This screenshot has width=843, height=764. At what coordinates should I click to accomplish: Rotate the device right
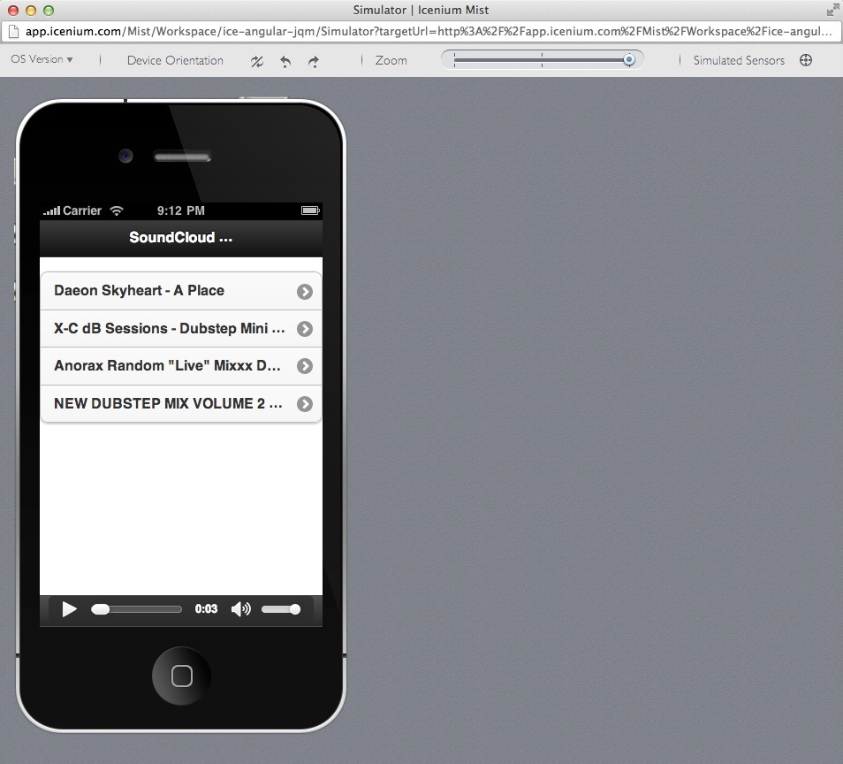pyautogui.click(x=314, y=61)
